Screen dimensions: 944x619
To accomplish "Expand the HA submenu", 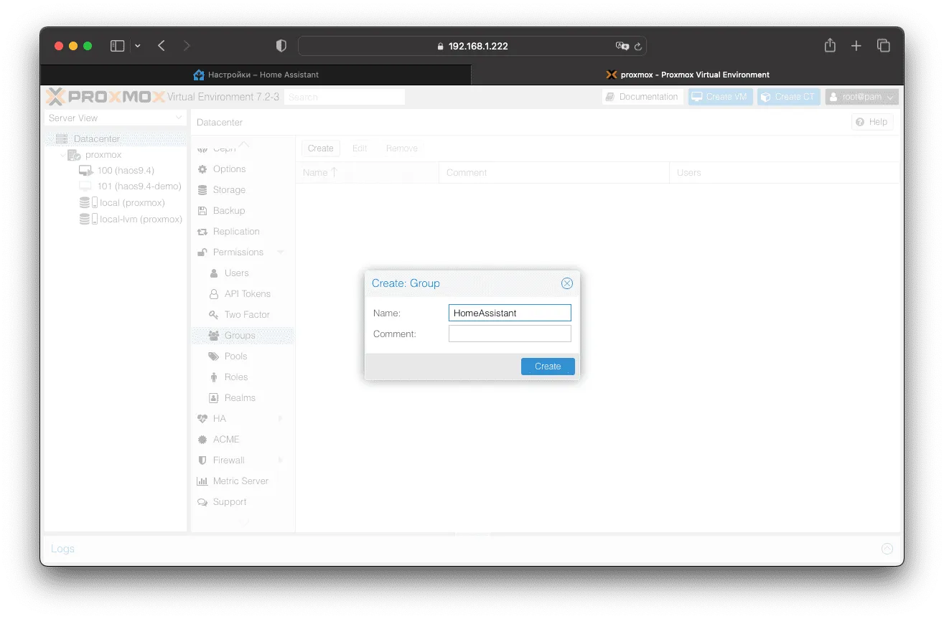I will pyautogui.click(x=280, y=419).
